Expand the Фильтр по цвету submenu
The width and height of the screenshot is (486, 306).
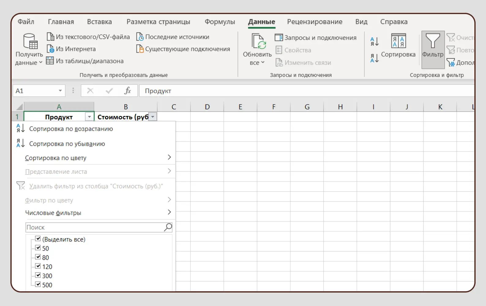click(169, 200)
